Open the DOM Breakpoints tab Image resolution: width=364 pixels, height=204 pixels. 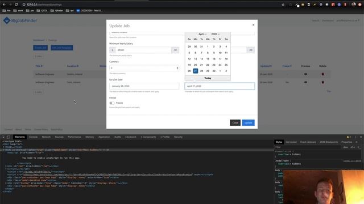point(329,142)
